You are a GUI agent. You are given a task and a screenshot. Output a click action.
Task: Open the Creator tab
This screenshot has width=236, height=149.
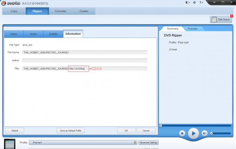[84, 11]
